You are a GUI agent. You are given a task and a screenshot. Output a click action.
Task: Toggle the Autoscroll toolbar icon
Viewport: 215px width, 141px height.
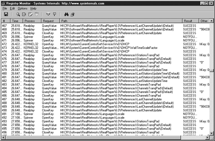tap(24, 14)
